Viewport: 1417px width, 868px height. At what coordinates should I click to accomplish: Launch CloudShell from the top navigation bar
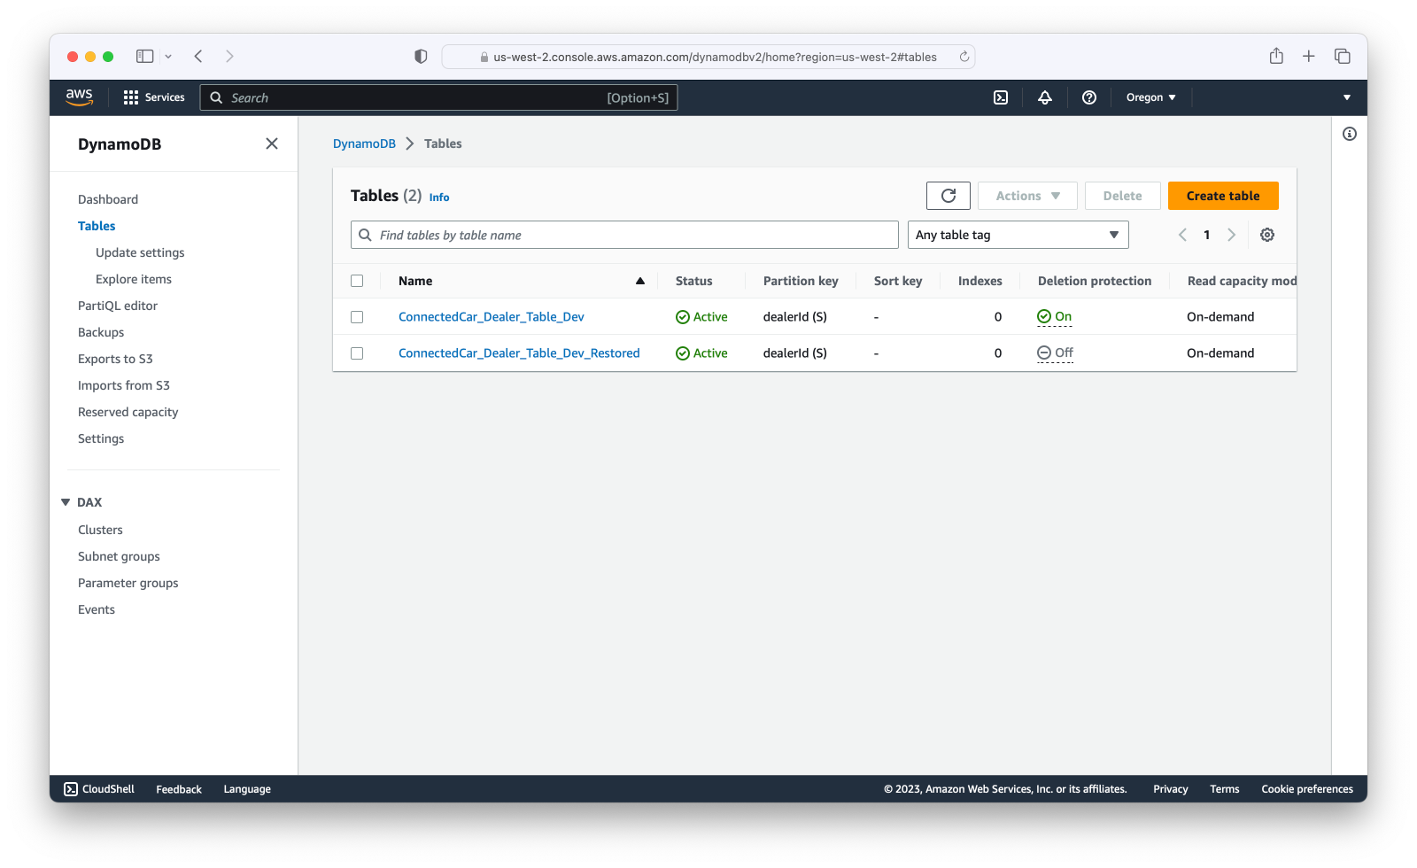point(1001,97)
